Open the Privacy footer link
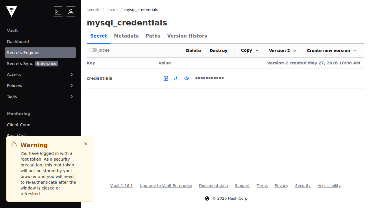Screen dimensions: 370x208 point(282,186)
